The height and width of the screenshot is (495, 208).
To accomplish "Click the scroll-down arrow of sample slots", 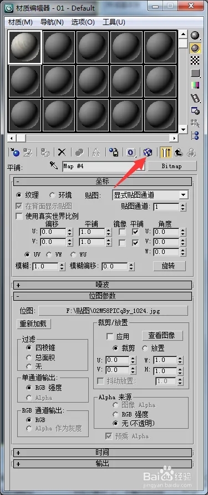I will click(x=183, y=129).
